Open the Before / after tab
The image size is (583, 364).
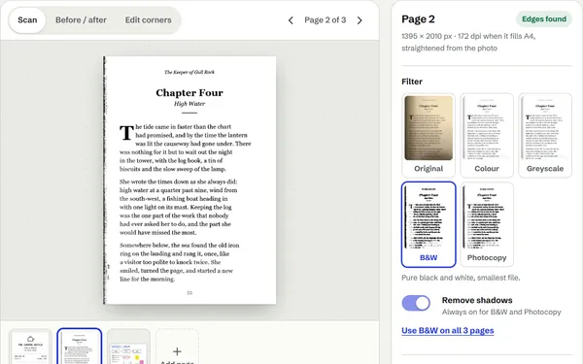click(x=81, y=20)
